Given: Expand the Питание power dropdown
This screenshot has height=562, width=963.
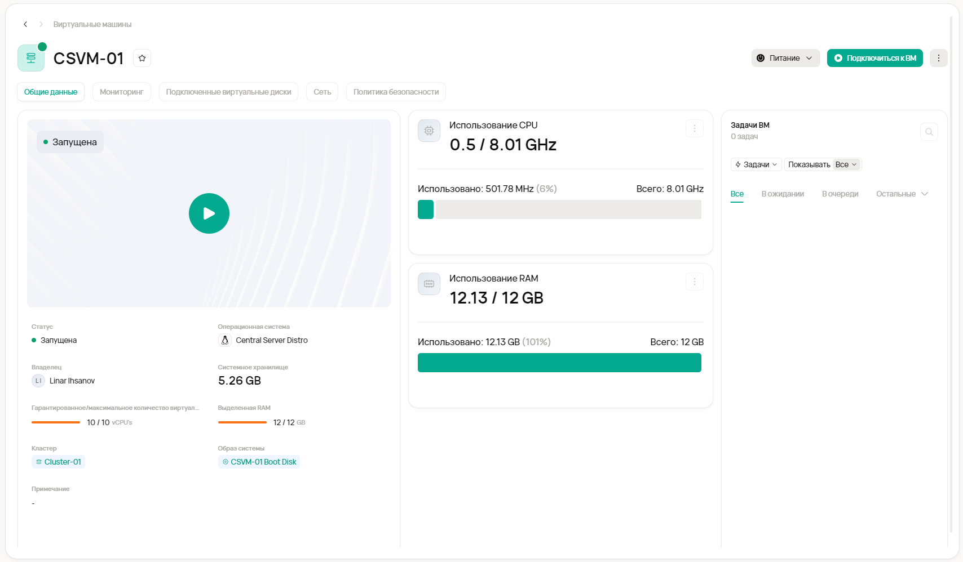Looking at the screenshot, I should pyautogui.click(x=785, y=58).
